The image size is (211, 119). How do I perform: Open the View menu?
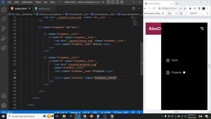38,2
